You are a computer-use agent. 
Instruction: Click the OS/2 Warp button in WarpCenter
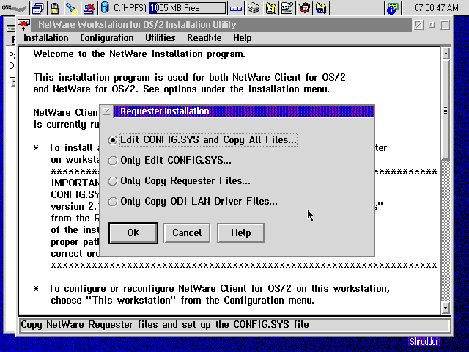(15, 8)
